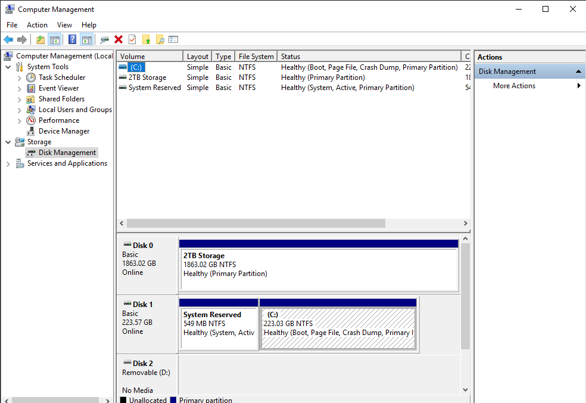This screenshot has height=403, width=586.
Task: Click the volume list horizontal scrollbar thumb
Action: click(x=256, y=224)
